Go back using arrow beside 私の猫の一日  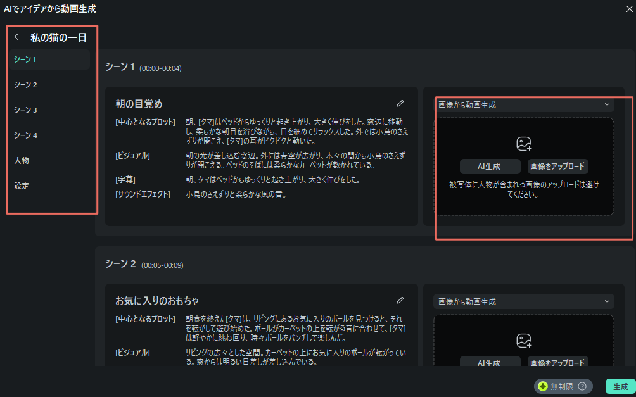pyautogui.click(x=16, y=37)
